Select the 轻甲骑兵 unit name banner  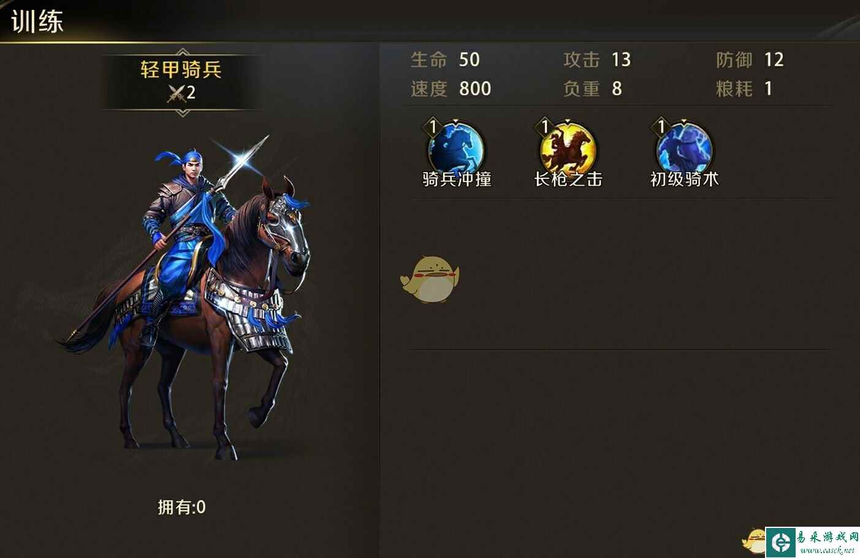(x=181, y=81)
